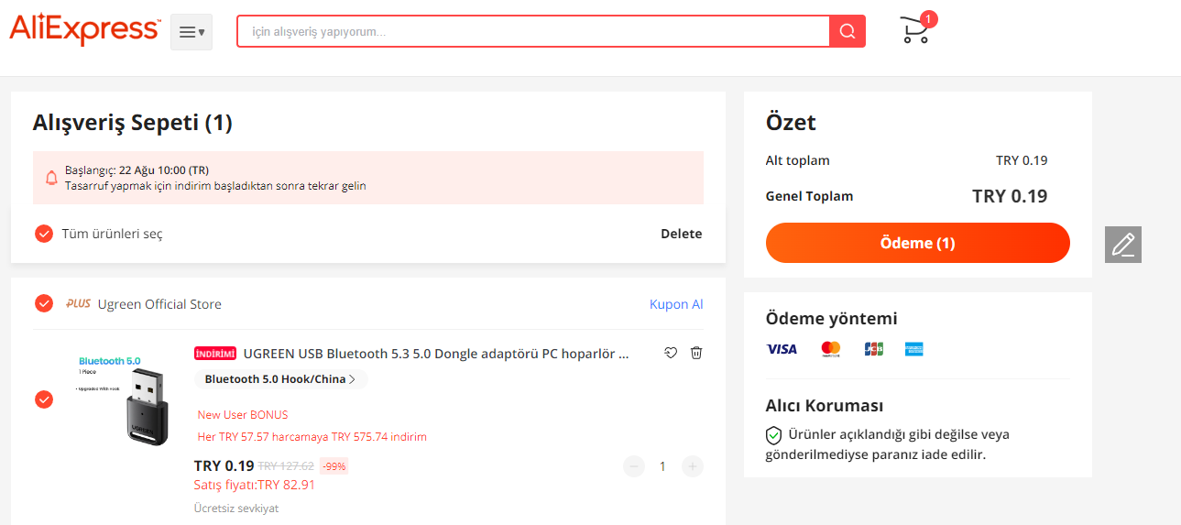Add product to wishlist heart icon
The height and width of the screenshot is (525, 1181).
[x=671, y=353]
